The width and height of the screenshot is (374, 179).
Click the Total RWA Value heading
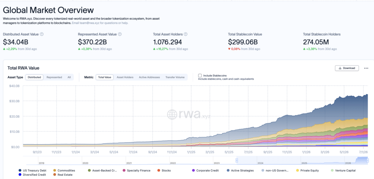(x=23, y=68)
